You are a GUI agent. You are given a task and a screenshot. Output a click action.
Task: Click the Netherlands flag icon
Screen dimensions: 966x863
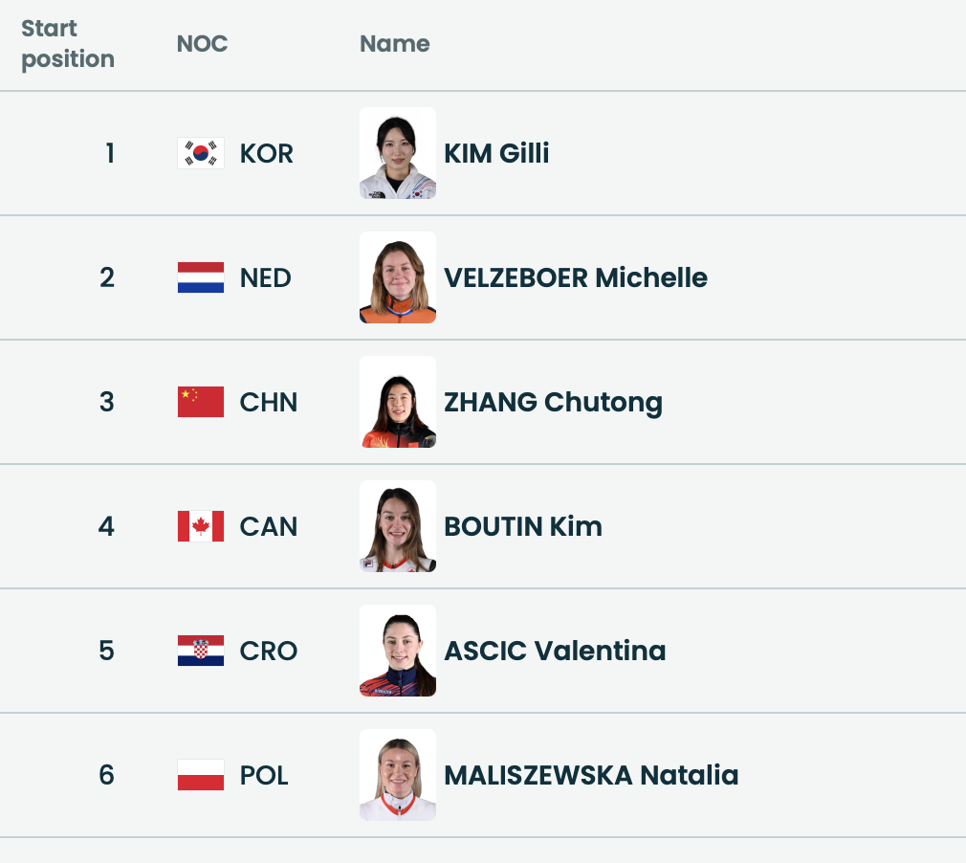click(x=201, y=277)
